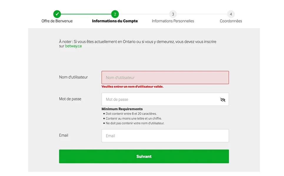Click the red username validation error message
Viewport: 284px width, 176px height.
132,87
